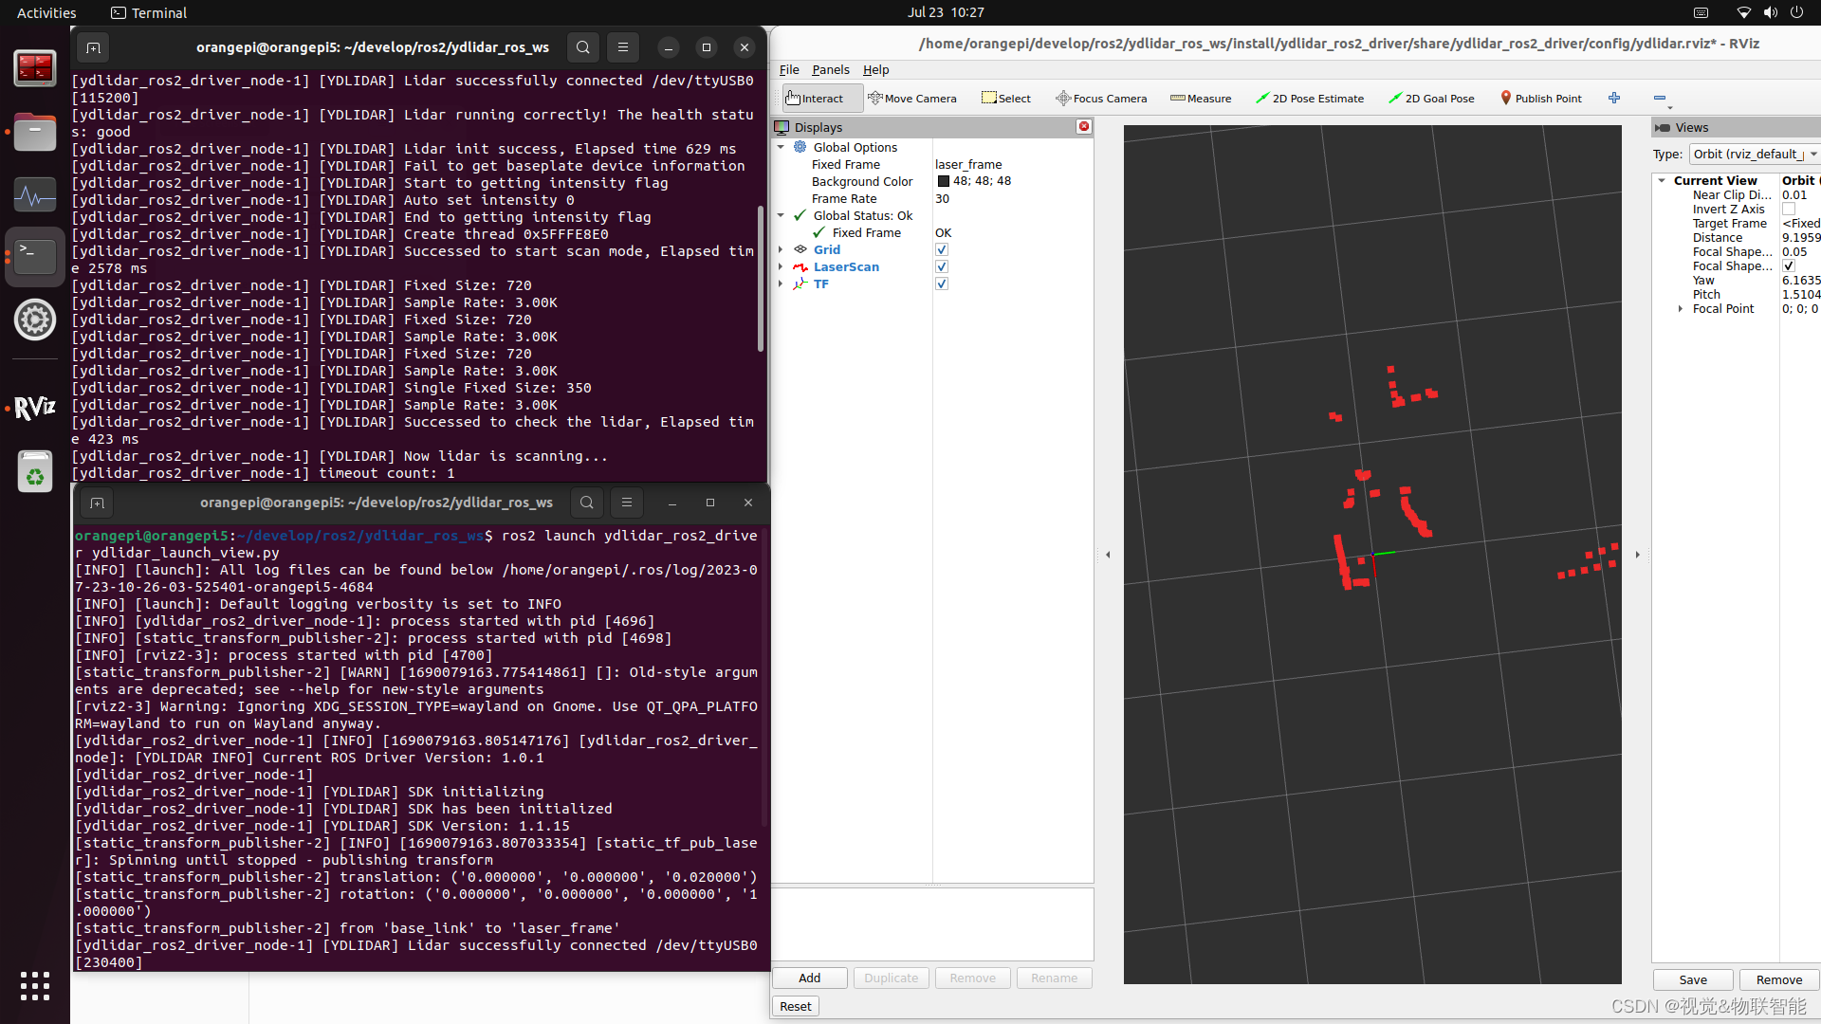The width and height of the screenshot is (1821, 1024).
Task: Click the blue minus remove-tool icon
Action: [x=1660, y=98]
